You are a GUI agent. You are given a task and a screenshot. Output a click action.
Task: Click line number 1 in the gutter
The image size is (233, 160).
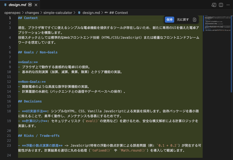(x=10, y=18)
